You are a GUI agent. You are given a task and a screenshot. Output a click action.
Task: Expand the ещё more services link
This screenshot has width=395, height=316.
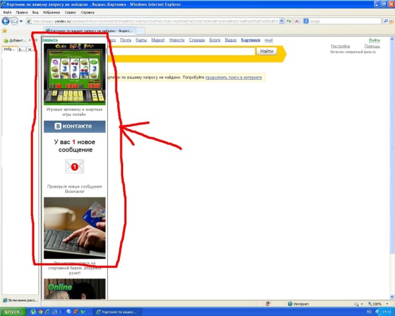(x=269, y=40)
